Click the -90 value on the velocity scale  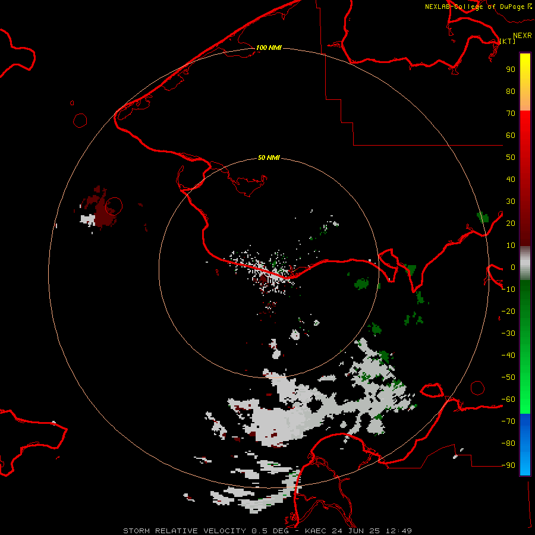[508, 465]
